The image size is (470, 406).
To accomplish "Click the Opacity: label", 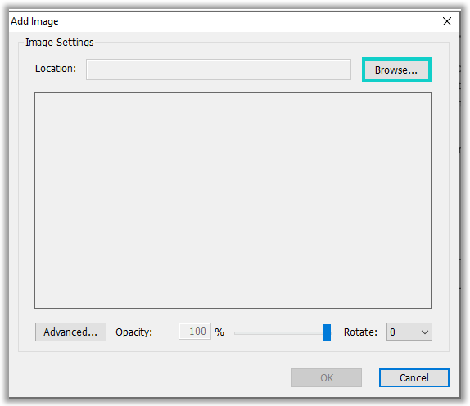I will coord(134,332).
